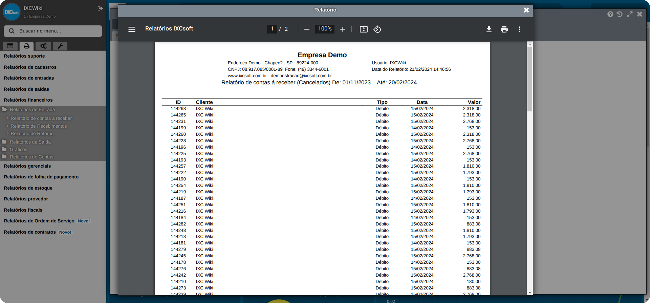650x303 pixels.
Task: Open Relatórios provedor menu
Action: pos(26,199)
